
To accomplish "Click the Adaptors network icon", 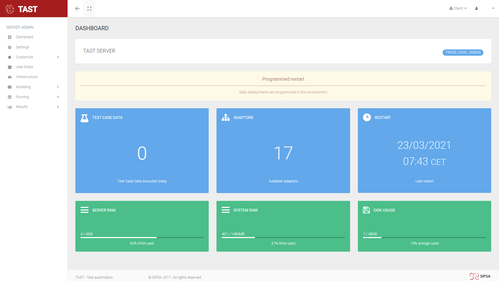I will 226,118.
